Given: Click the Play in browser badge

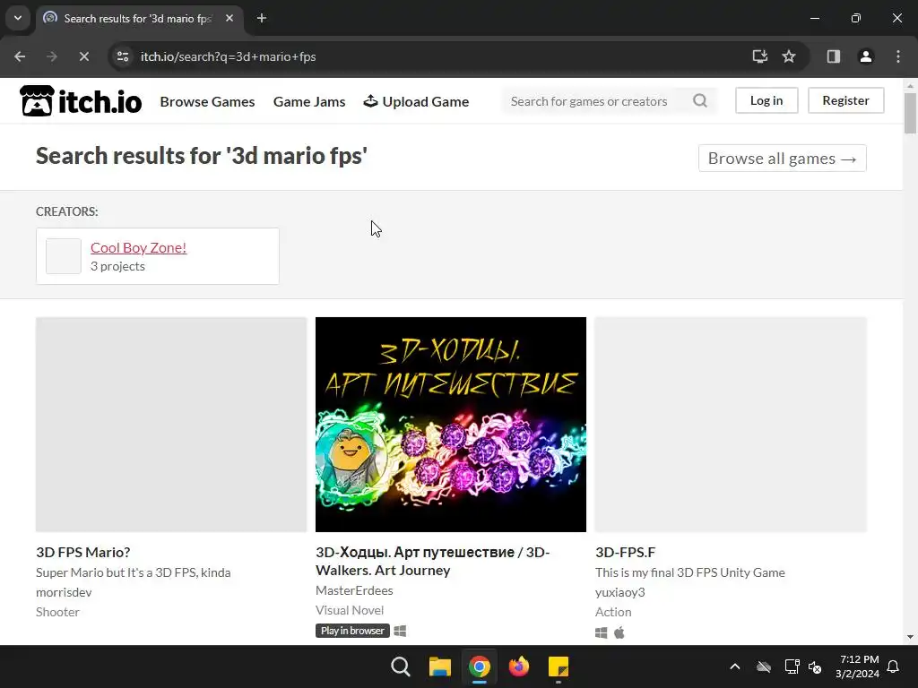Looking at the screenshot, I should (x=352, y=630).
